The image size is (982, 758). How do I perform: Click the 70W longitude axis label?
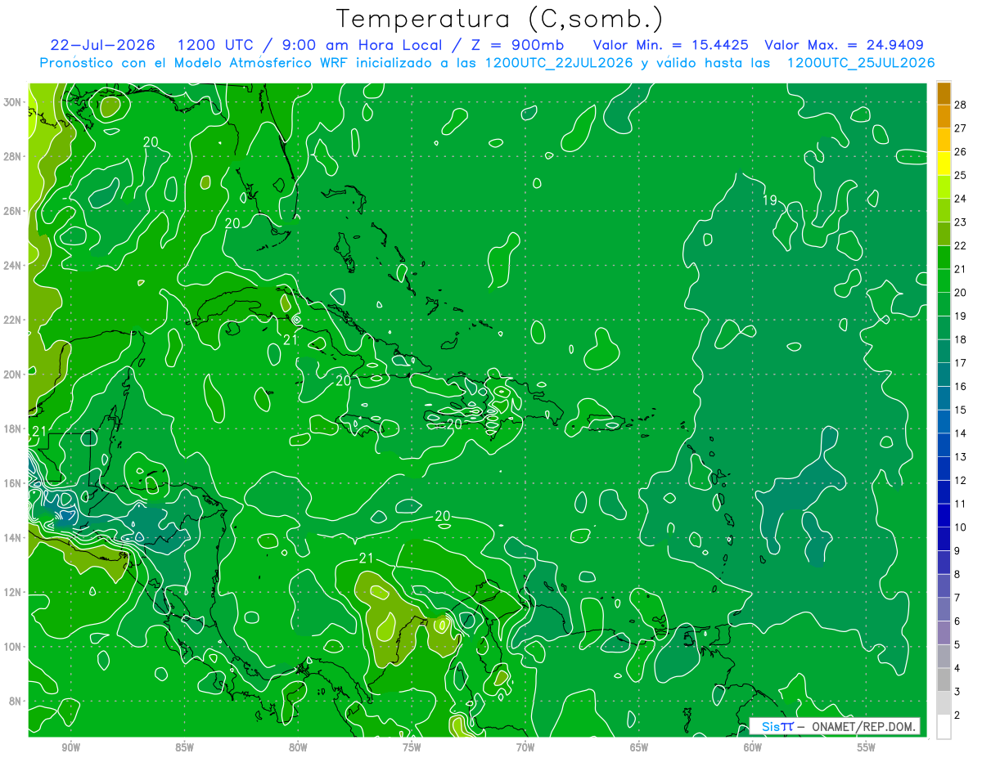point(525,747)
